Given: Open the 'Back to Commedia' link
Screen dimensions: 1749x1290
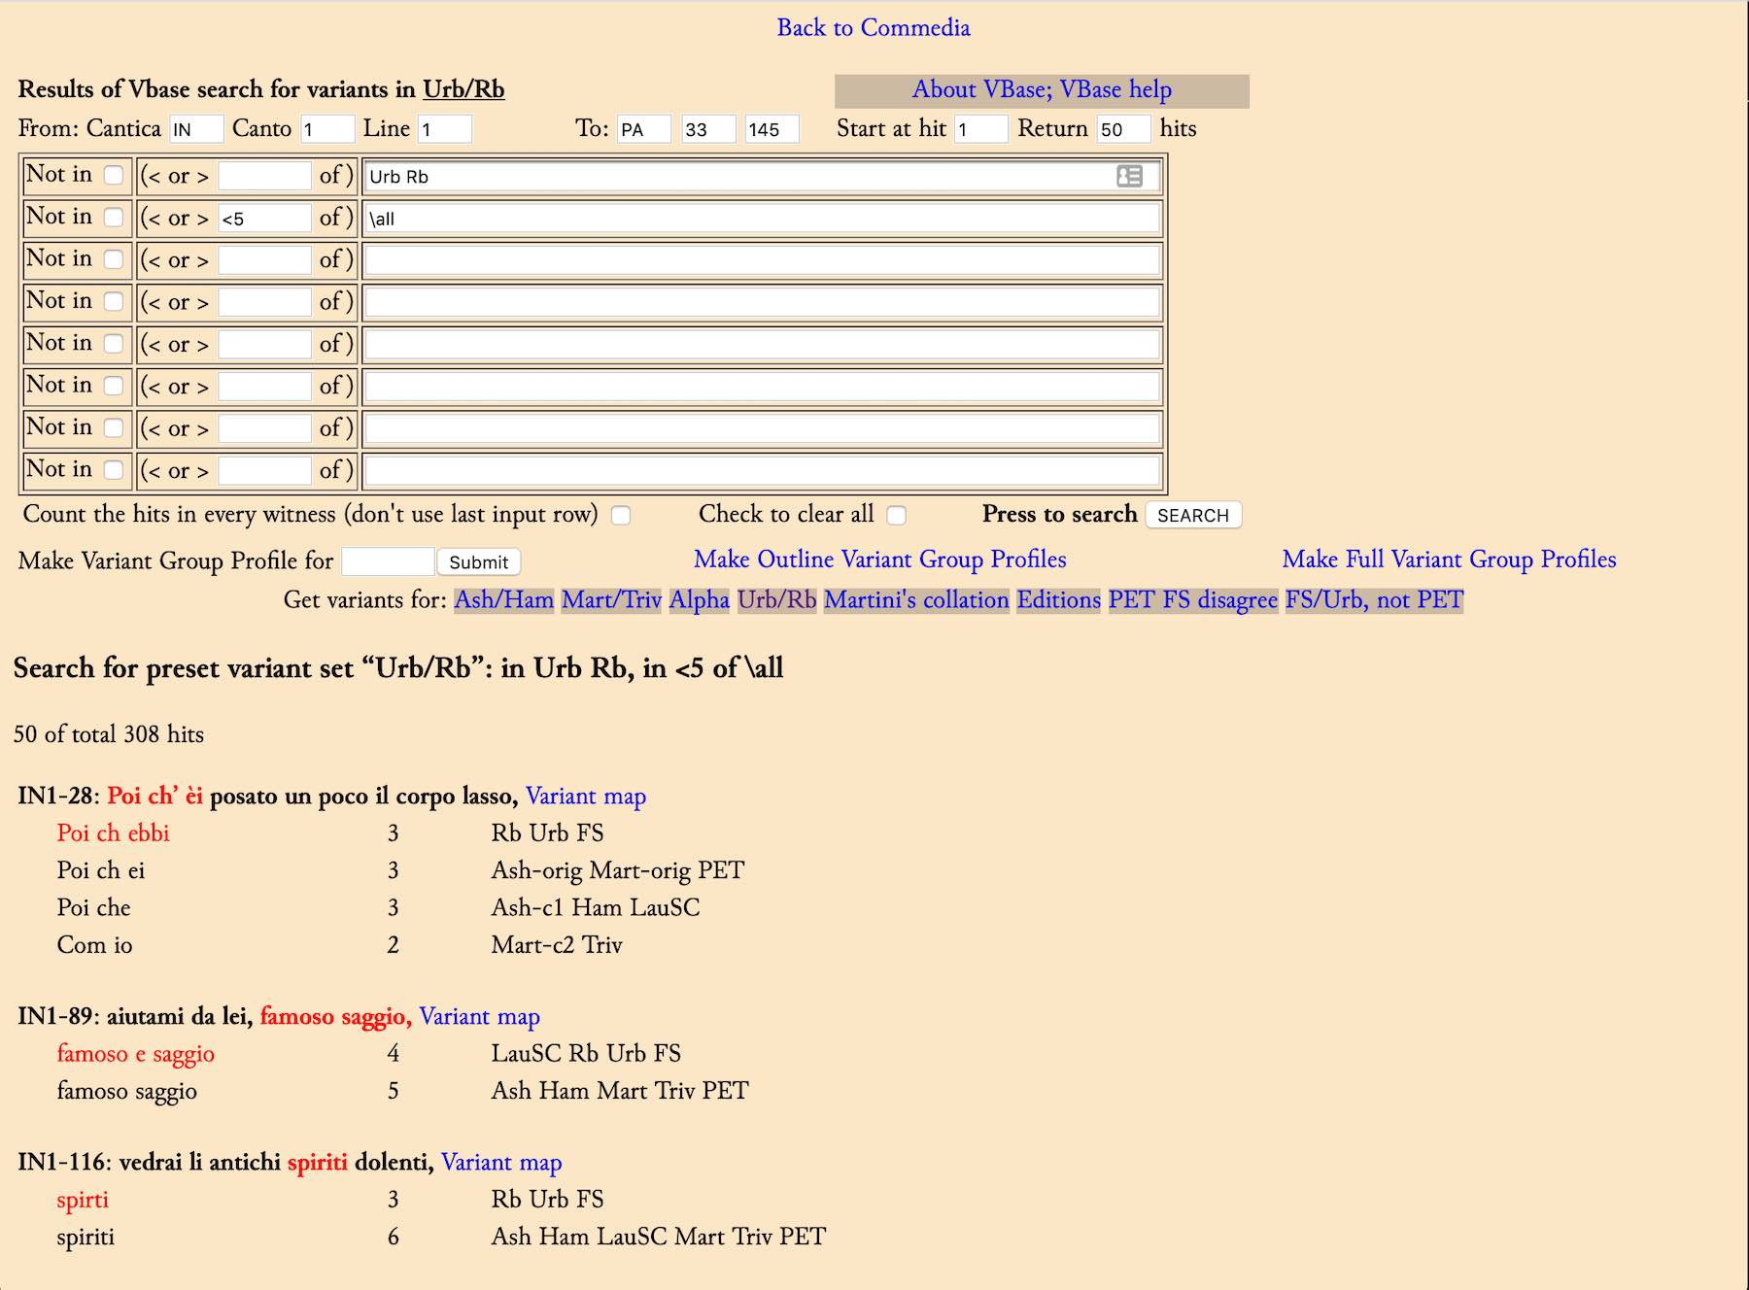Looking at the screenshot, I should (x=874, y=27).
